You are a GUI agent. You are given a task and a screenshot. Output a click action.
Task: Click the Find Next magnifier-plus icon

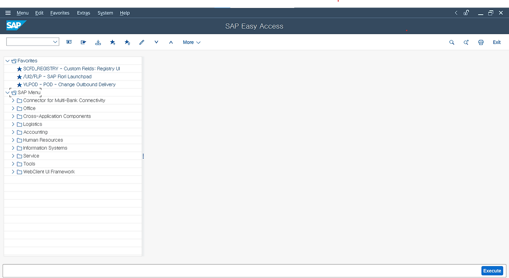pos(466,42)
